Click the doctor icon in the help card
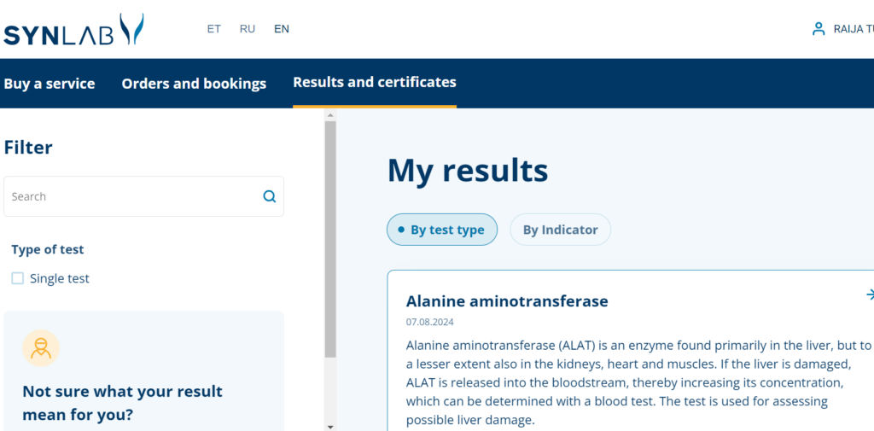874x431 pixels. point(40,347)
